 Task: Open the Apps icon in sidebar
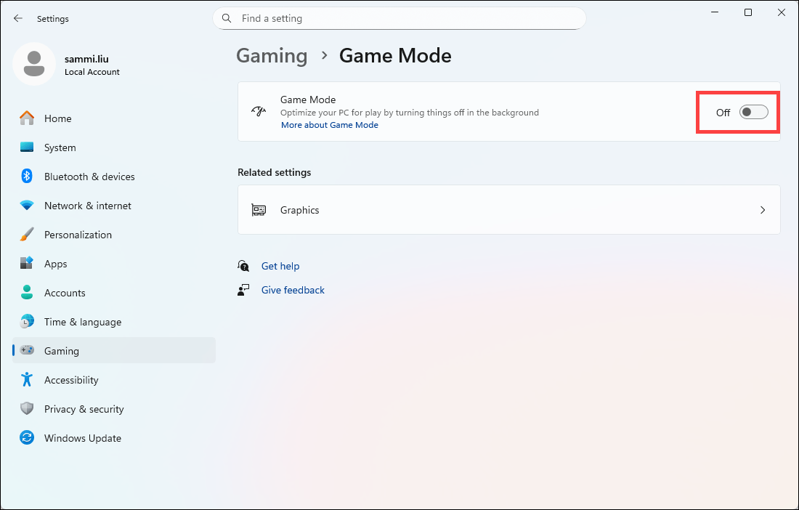click(x=27, y=264)
